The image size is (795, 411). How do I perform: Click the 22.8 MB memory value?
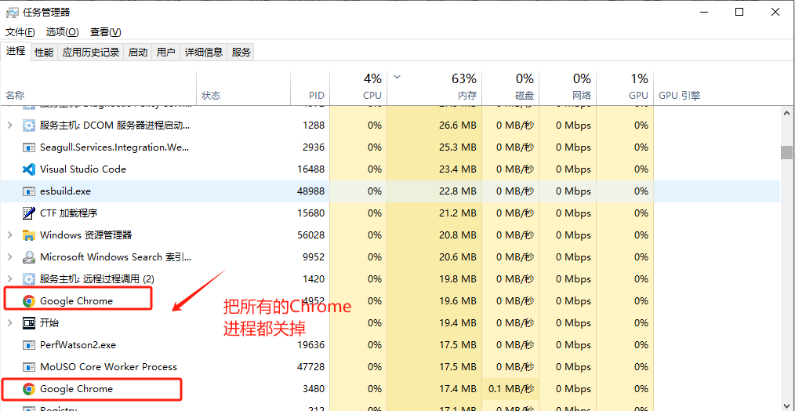pyautogui.click(x=458, y=191)
